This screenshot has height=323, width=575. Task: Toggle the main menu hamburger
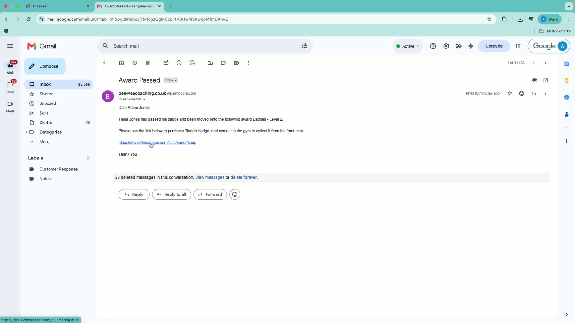pos(10,46)
